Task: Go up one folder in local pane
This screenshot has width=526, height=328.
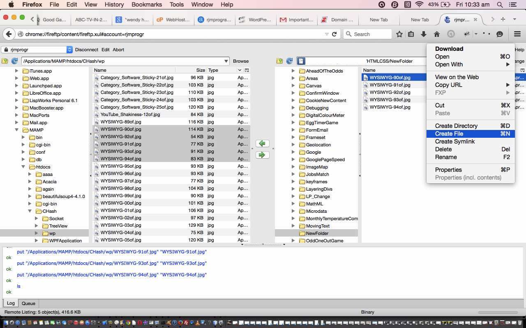Action: (x=5, y=61)
